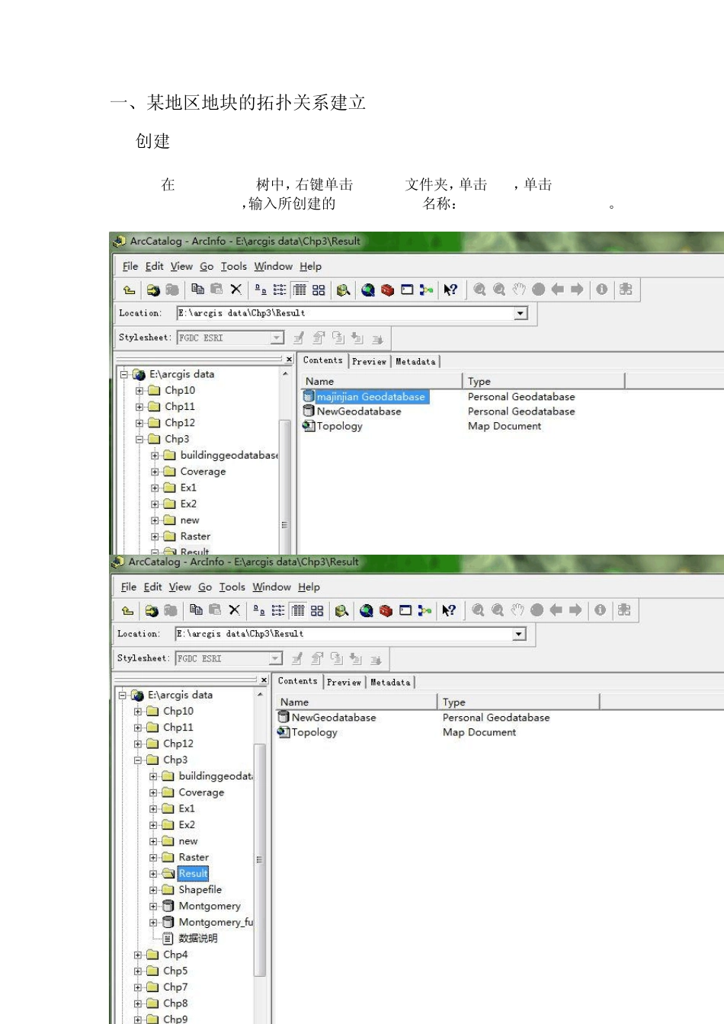Expand Montgomery geodatabase in lower window tree
This screenshot has width=724, height=1024.
point(153,907)
